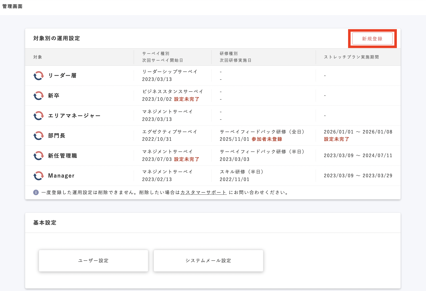Screen dimensions: 426x291
Task: Click サーベイフィードバック研修（全日） cell
Action: coord(262,132)
